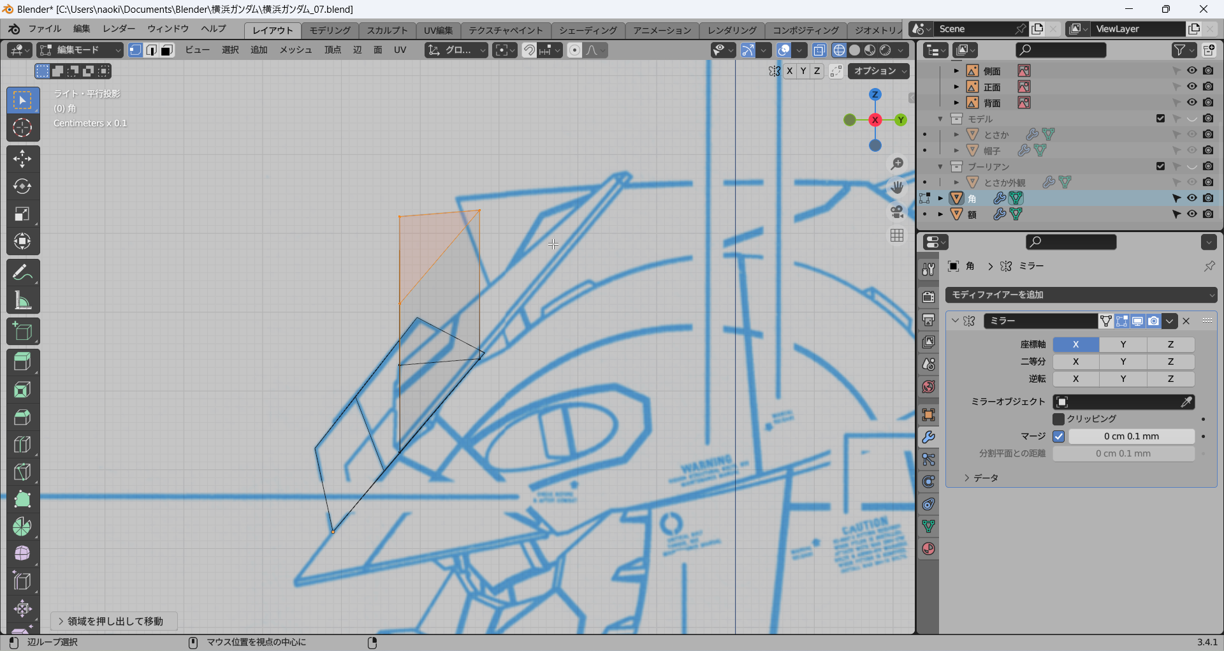1224x651 pixels.
Task: Select the Rotate tool
Action: click(22, 186)
